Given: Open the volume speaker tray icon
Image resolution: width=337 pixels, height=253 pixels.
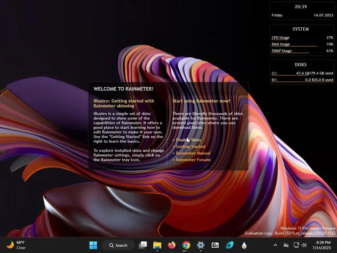Looking at the screenshot, I should coord(304,245).
